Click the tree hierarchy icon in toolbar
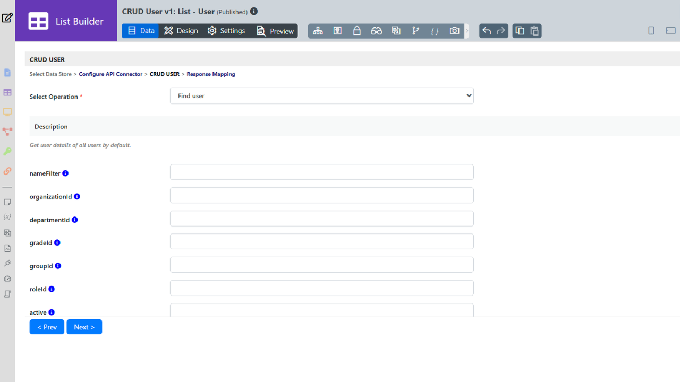 click(318, 31)
